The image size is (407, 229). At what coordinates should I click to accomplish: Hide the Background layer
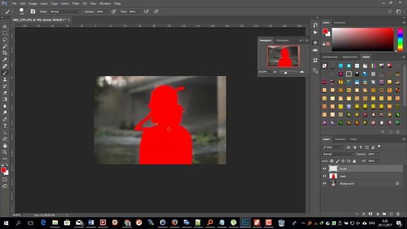click(x=324, y=184)
